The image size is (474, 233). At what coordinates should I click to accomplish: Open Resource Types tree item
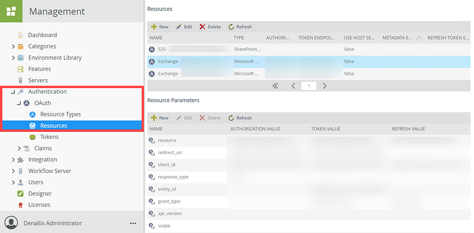60,114
